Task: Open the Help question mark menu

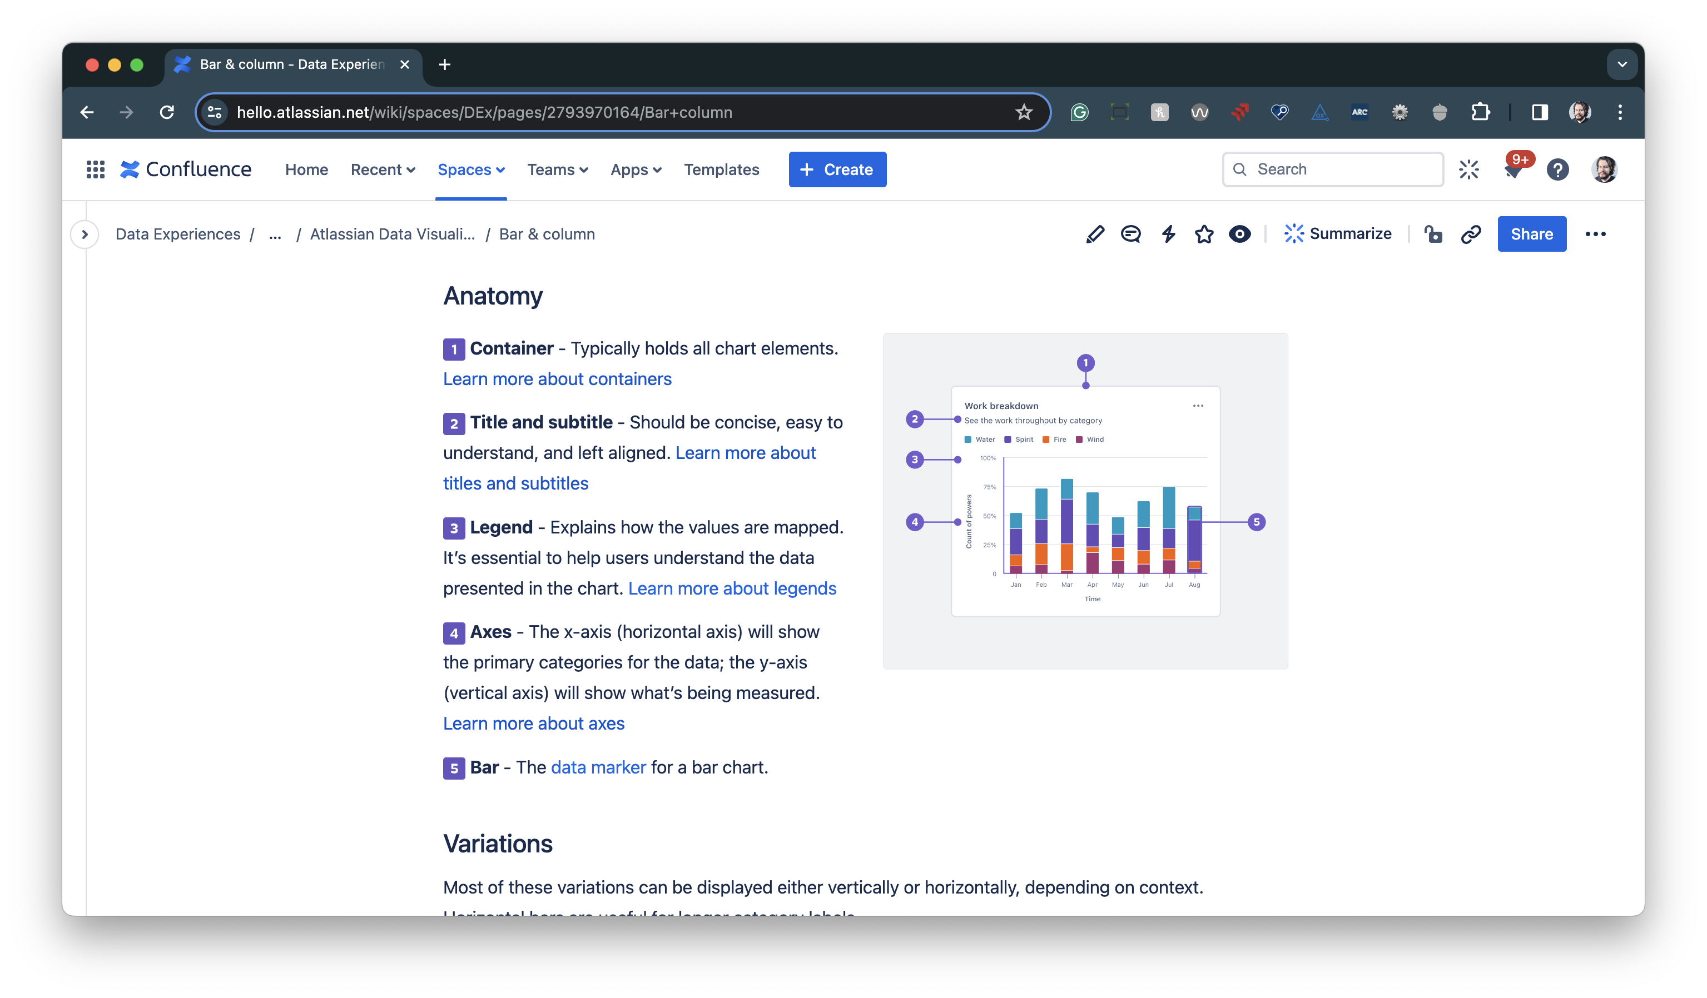Action: coord(1557,169)
